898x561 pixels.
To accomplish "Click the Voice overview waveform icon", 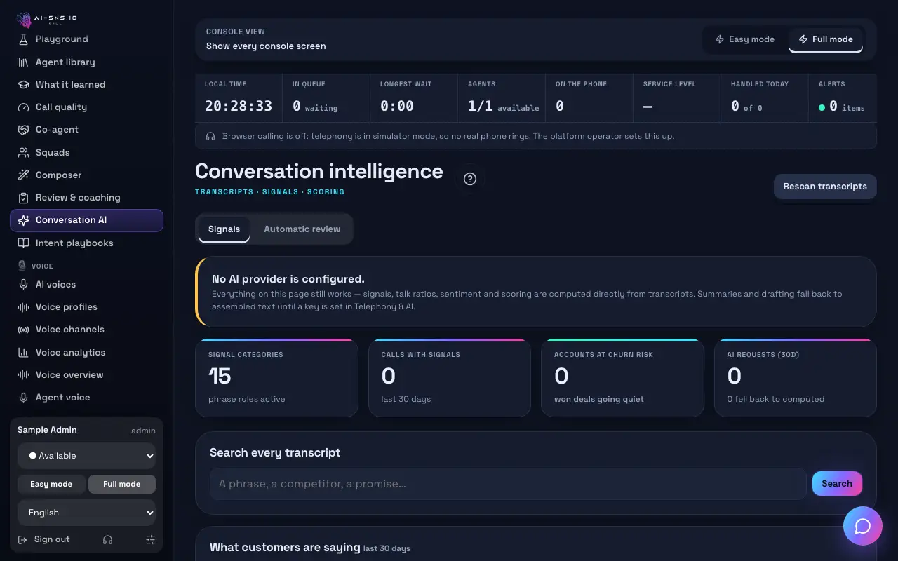I will [x=23, y=374].
